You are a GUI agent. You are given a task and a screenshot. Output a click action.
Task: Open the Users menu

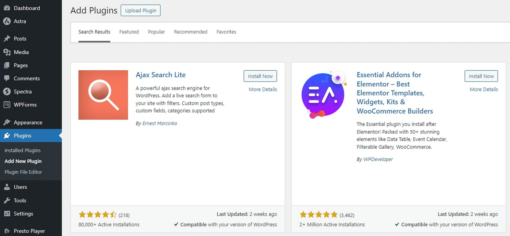pos(31,187)
